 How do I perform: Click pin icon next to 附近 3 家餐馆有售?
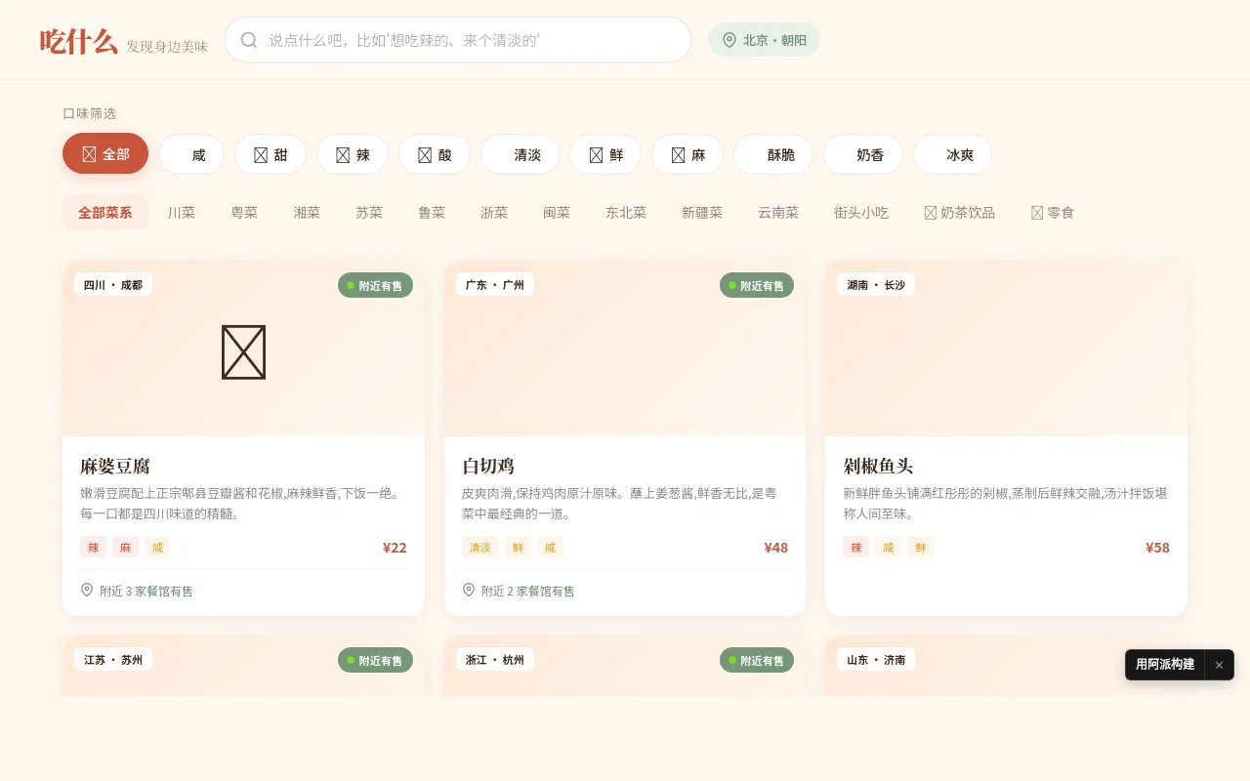click(87, 590)
